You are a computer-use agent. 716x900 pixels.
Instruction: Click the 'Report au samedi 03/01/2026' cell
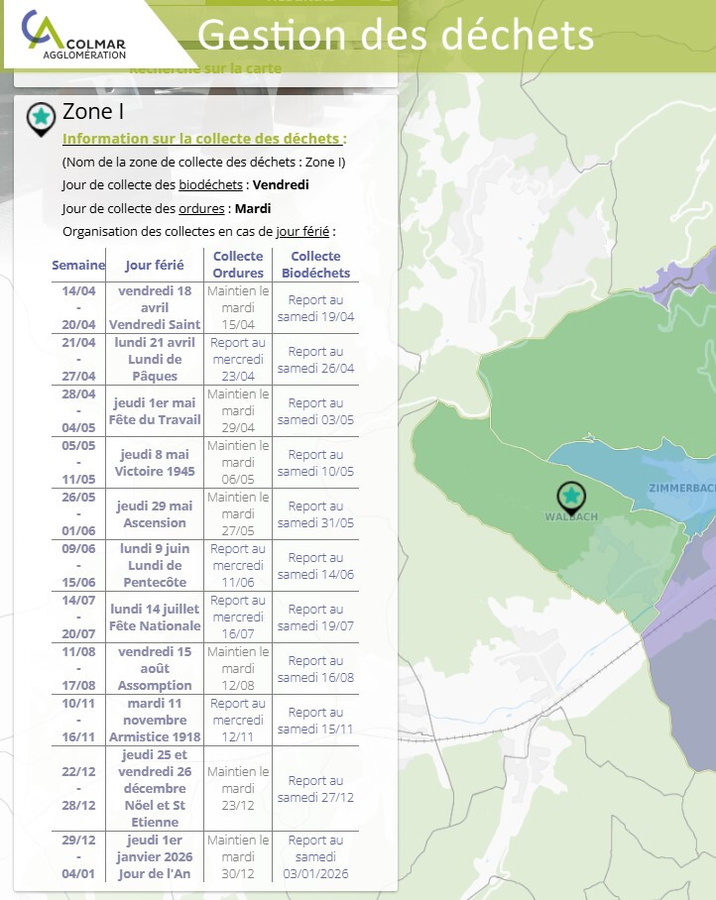point(315,857)
